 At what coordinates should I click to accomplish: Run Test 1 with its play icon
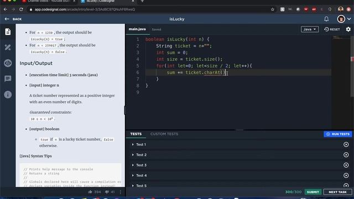point(346,144)
